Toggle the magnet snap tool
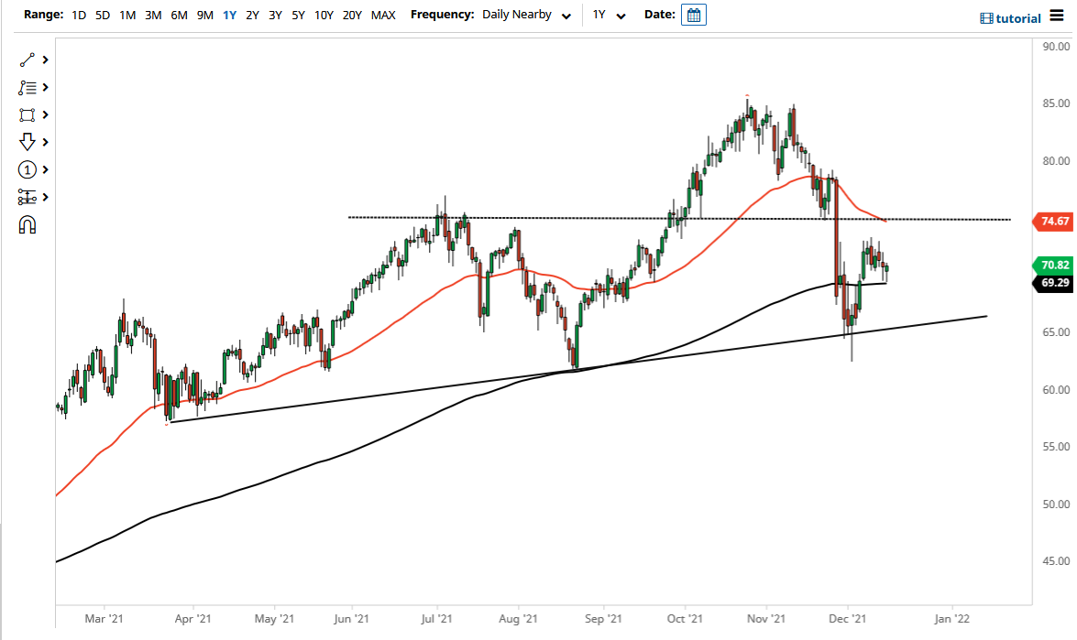Viewport: 1077px width, 640px height. coord(27,223)
